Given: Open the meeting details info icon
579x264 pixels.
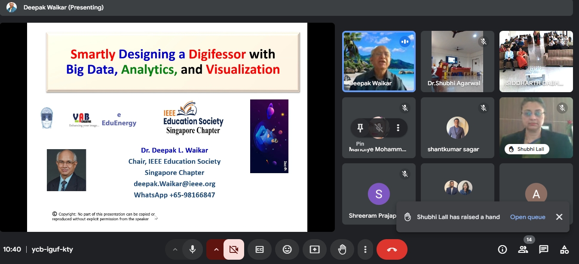Looking at the screenshot, I should (502, 249).
